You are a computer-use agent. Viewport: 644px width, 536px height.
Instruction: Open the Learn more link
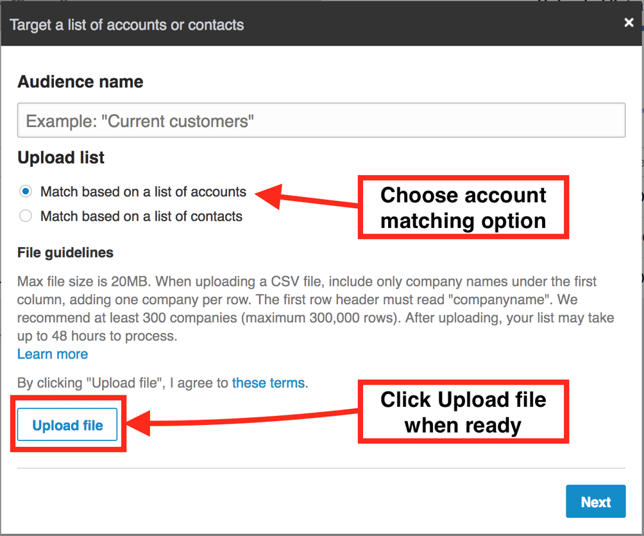click(52, 354)
